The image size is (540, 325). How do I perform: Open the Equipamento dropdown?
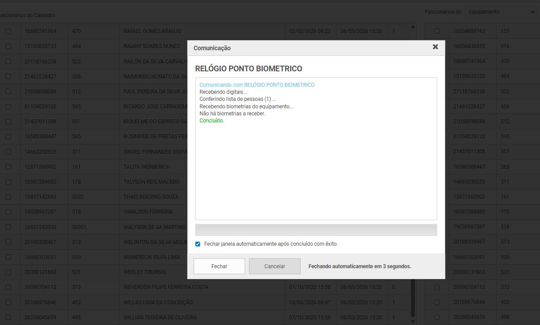[x=501, y=12]
